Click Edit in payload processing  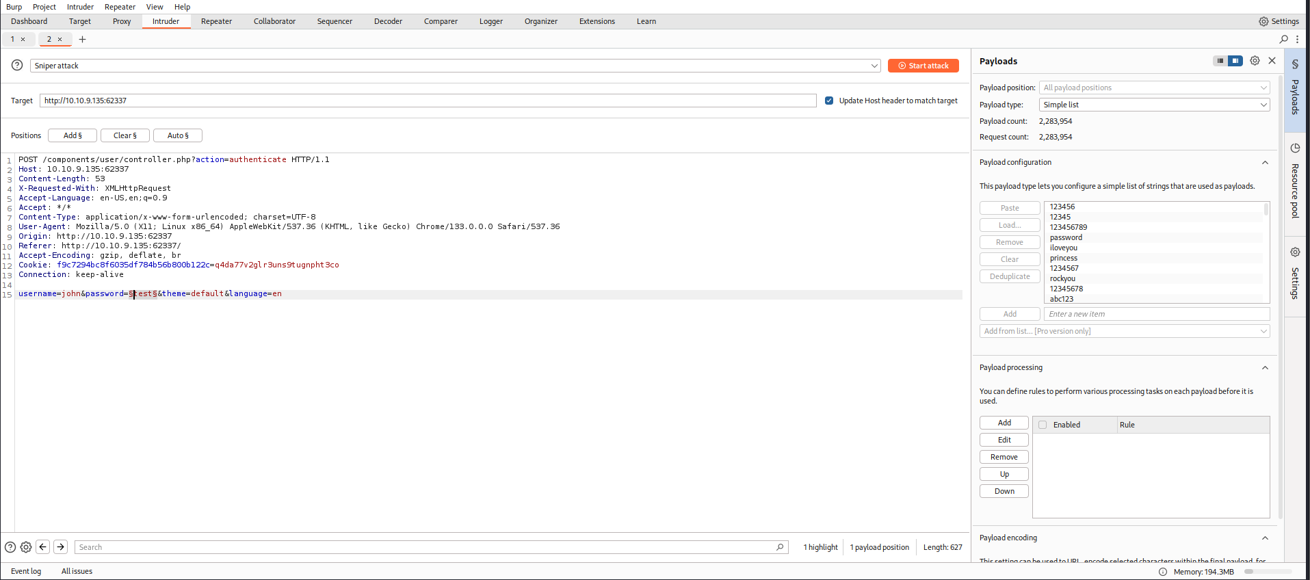[x=1004, y=440]
